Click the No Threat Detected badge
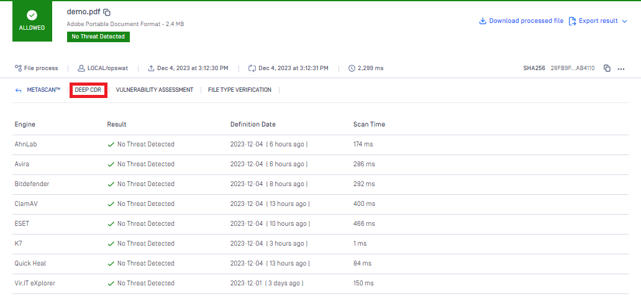641x304 pixels. click(x=98, y=37)
